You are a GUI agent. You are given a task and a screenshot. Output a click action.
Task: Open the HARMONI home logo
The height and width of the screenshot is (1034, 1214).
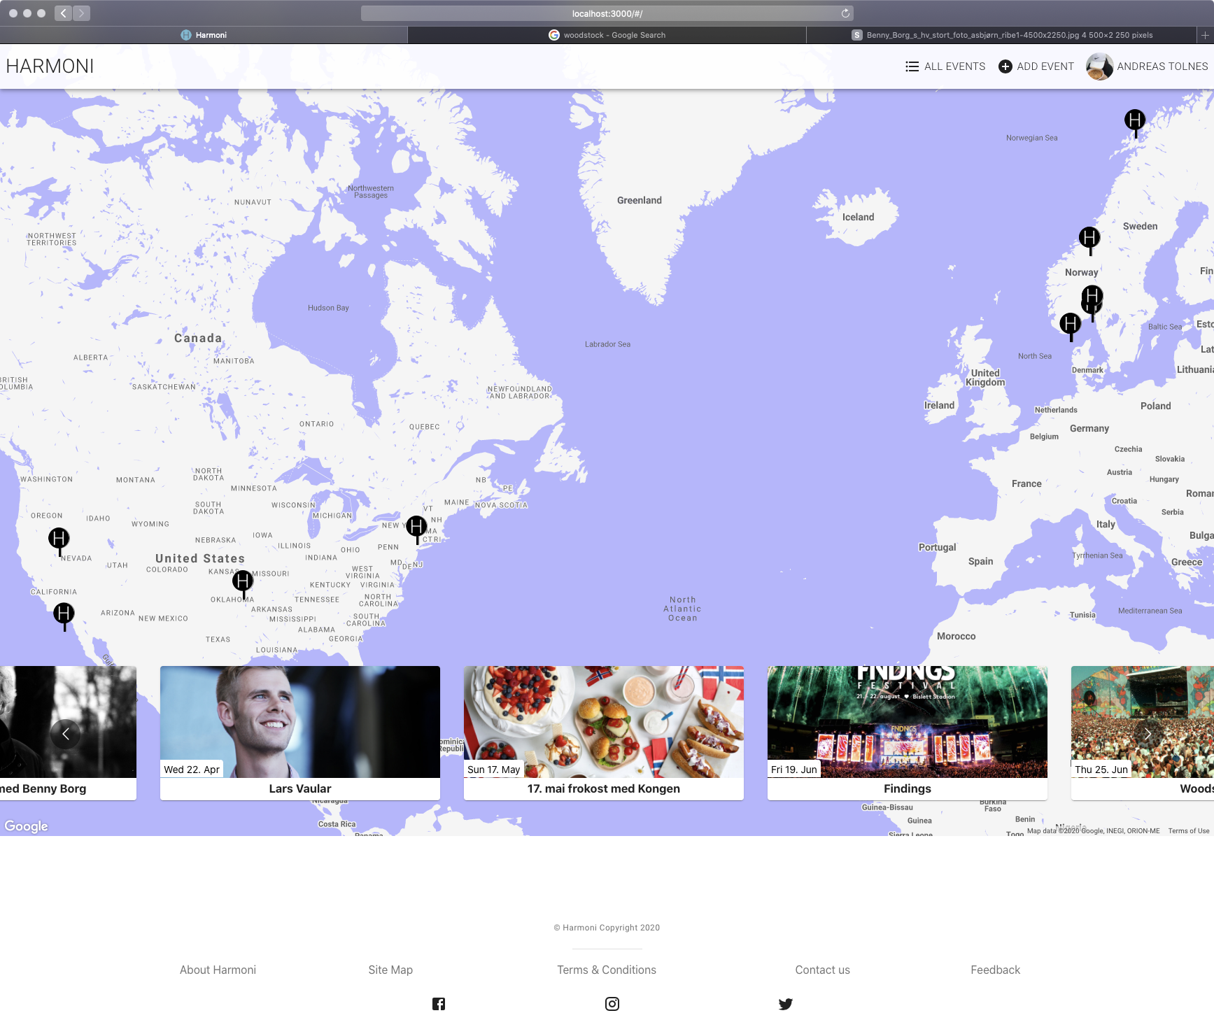click(x=50, y=66)
